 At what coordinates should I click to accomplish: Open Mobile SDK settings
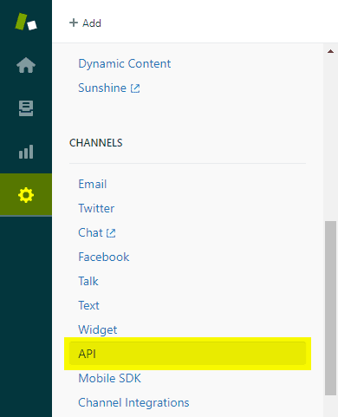coord(109,378)
